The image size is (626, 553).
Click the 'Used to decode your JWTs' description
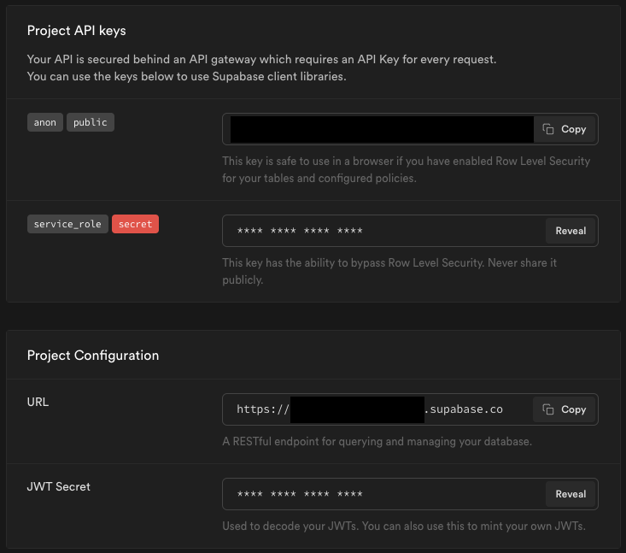[x=403, y=526]
